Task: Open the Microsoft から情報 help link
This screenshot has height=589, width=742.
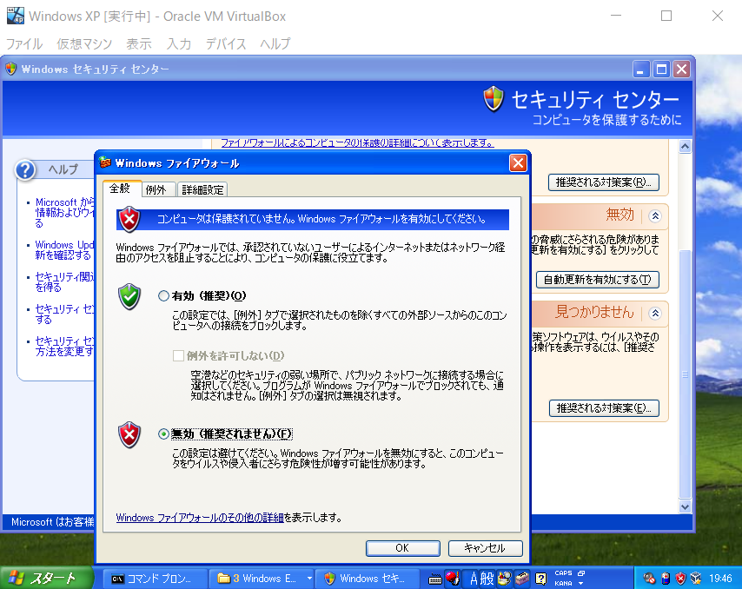Action: point(65,213)
